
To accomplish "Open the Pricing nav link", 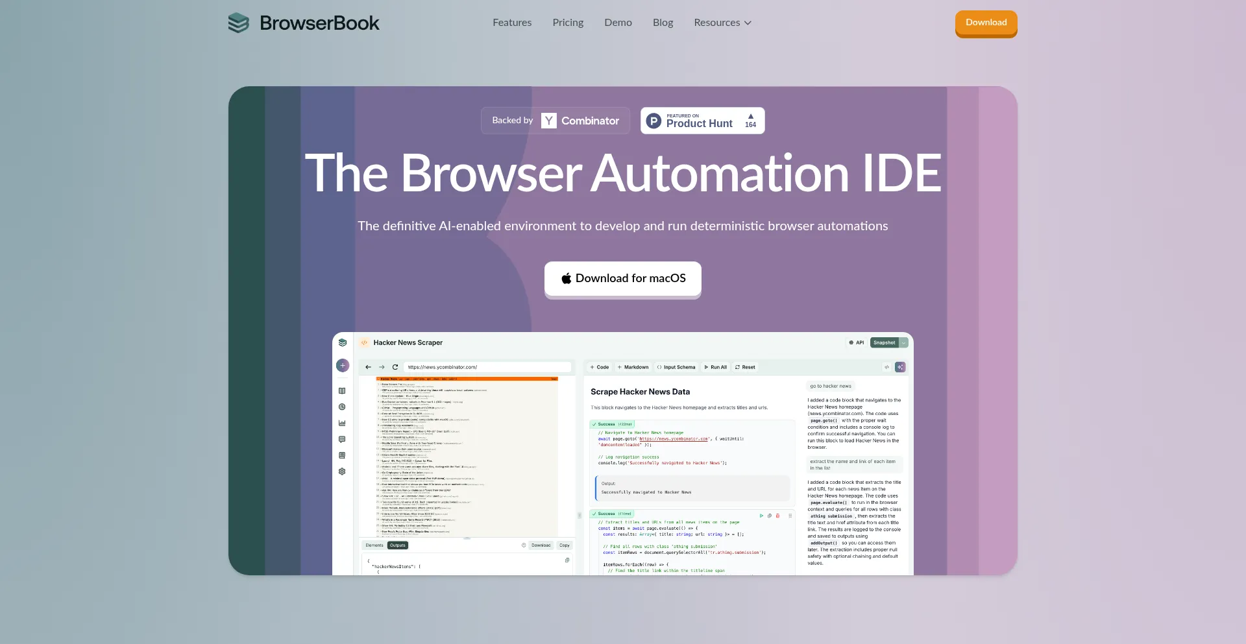I will [x=568, y=23].
